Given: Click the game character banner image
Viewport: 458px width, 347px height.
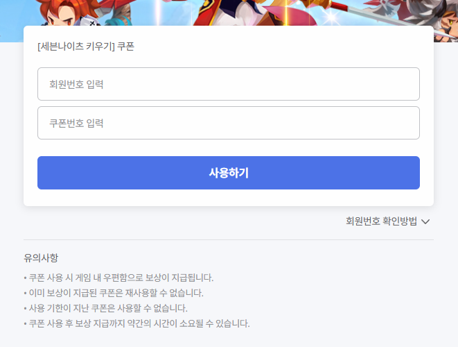Looking at the screenshot, I should point(229,12).
